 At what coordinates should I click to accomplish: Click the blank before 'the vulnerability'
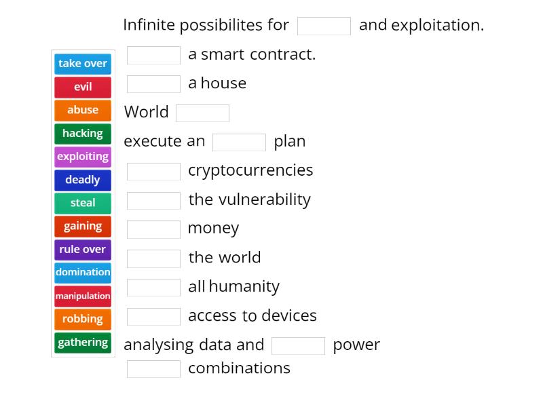[x=153, y=200]
